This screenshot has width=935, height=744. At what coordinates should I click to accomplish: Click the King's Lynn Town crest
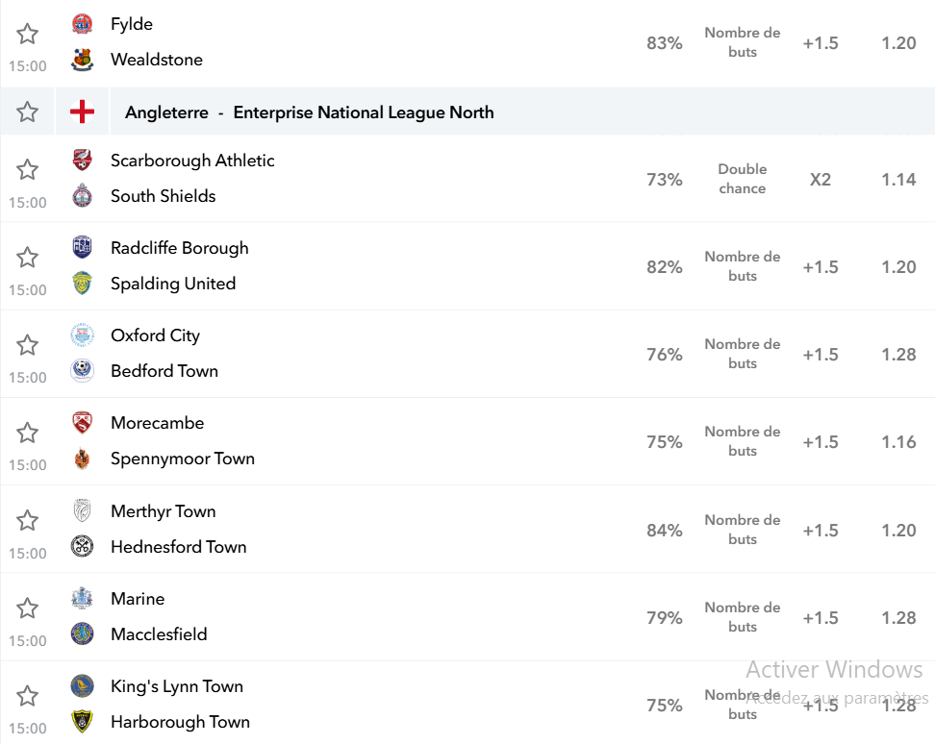point(83,686)
